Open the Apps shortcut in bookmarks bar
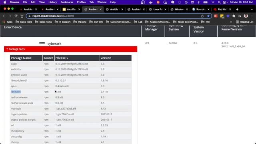256x144 pixels. pos(8,22)
